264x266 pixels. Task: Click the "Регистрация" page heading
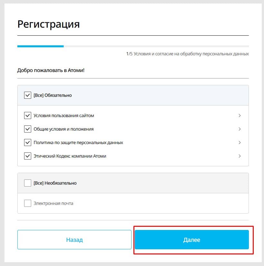coord(49,24)
